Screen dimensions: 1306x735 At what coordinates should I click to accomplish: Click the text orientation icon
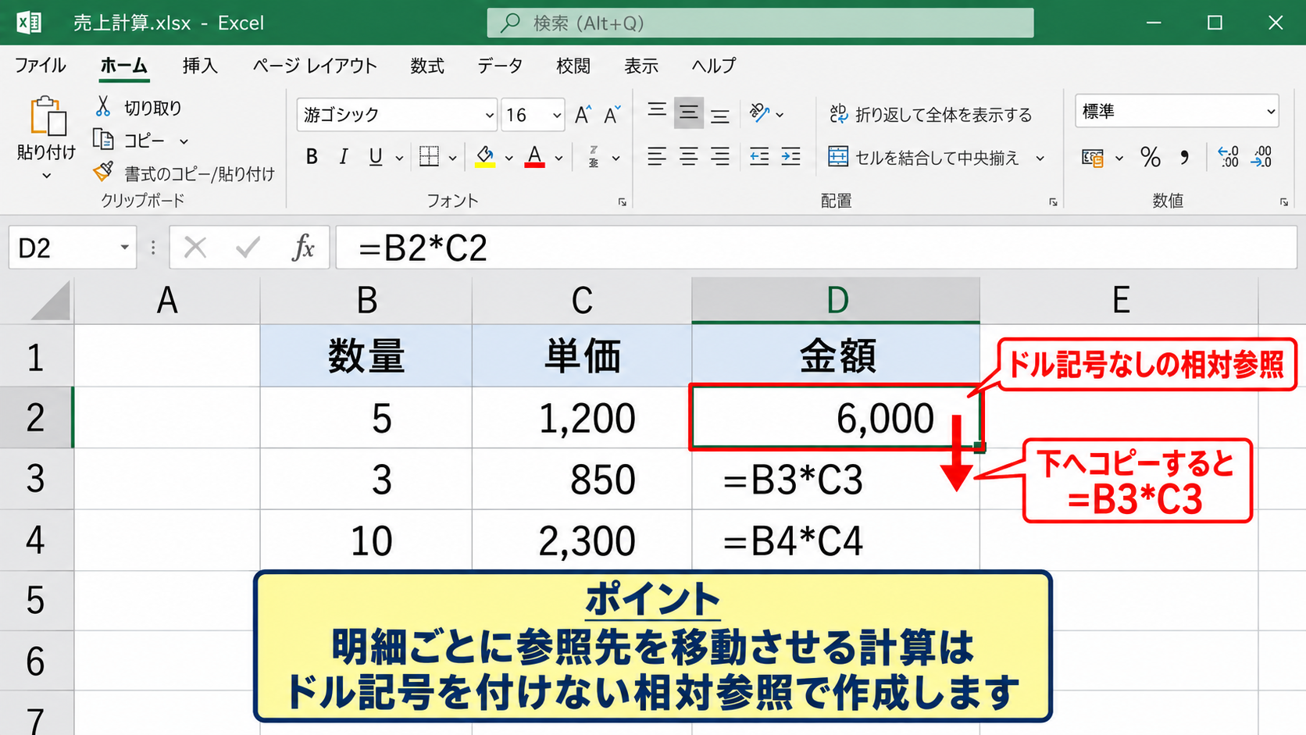[x=759, y=113]
